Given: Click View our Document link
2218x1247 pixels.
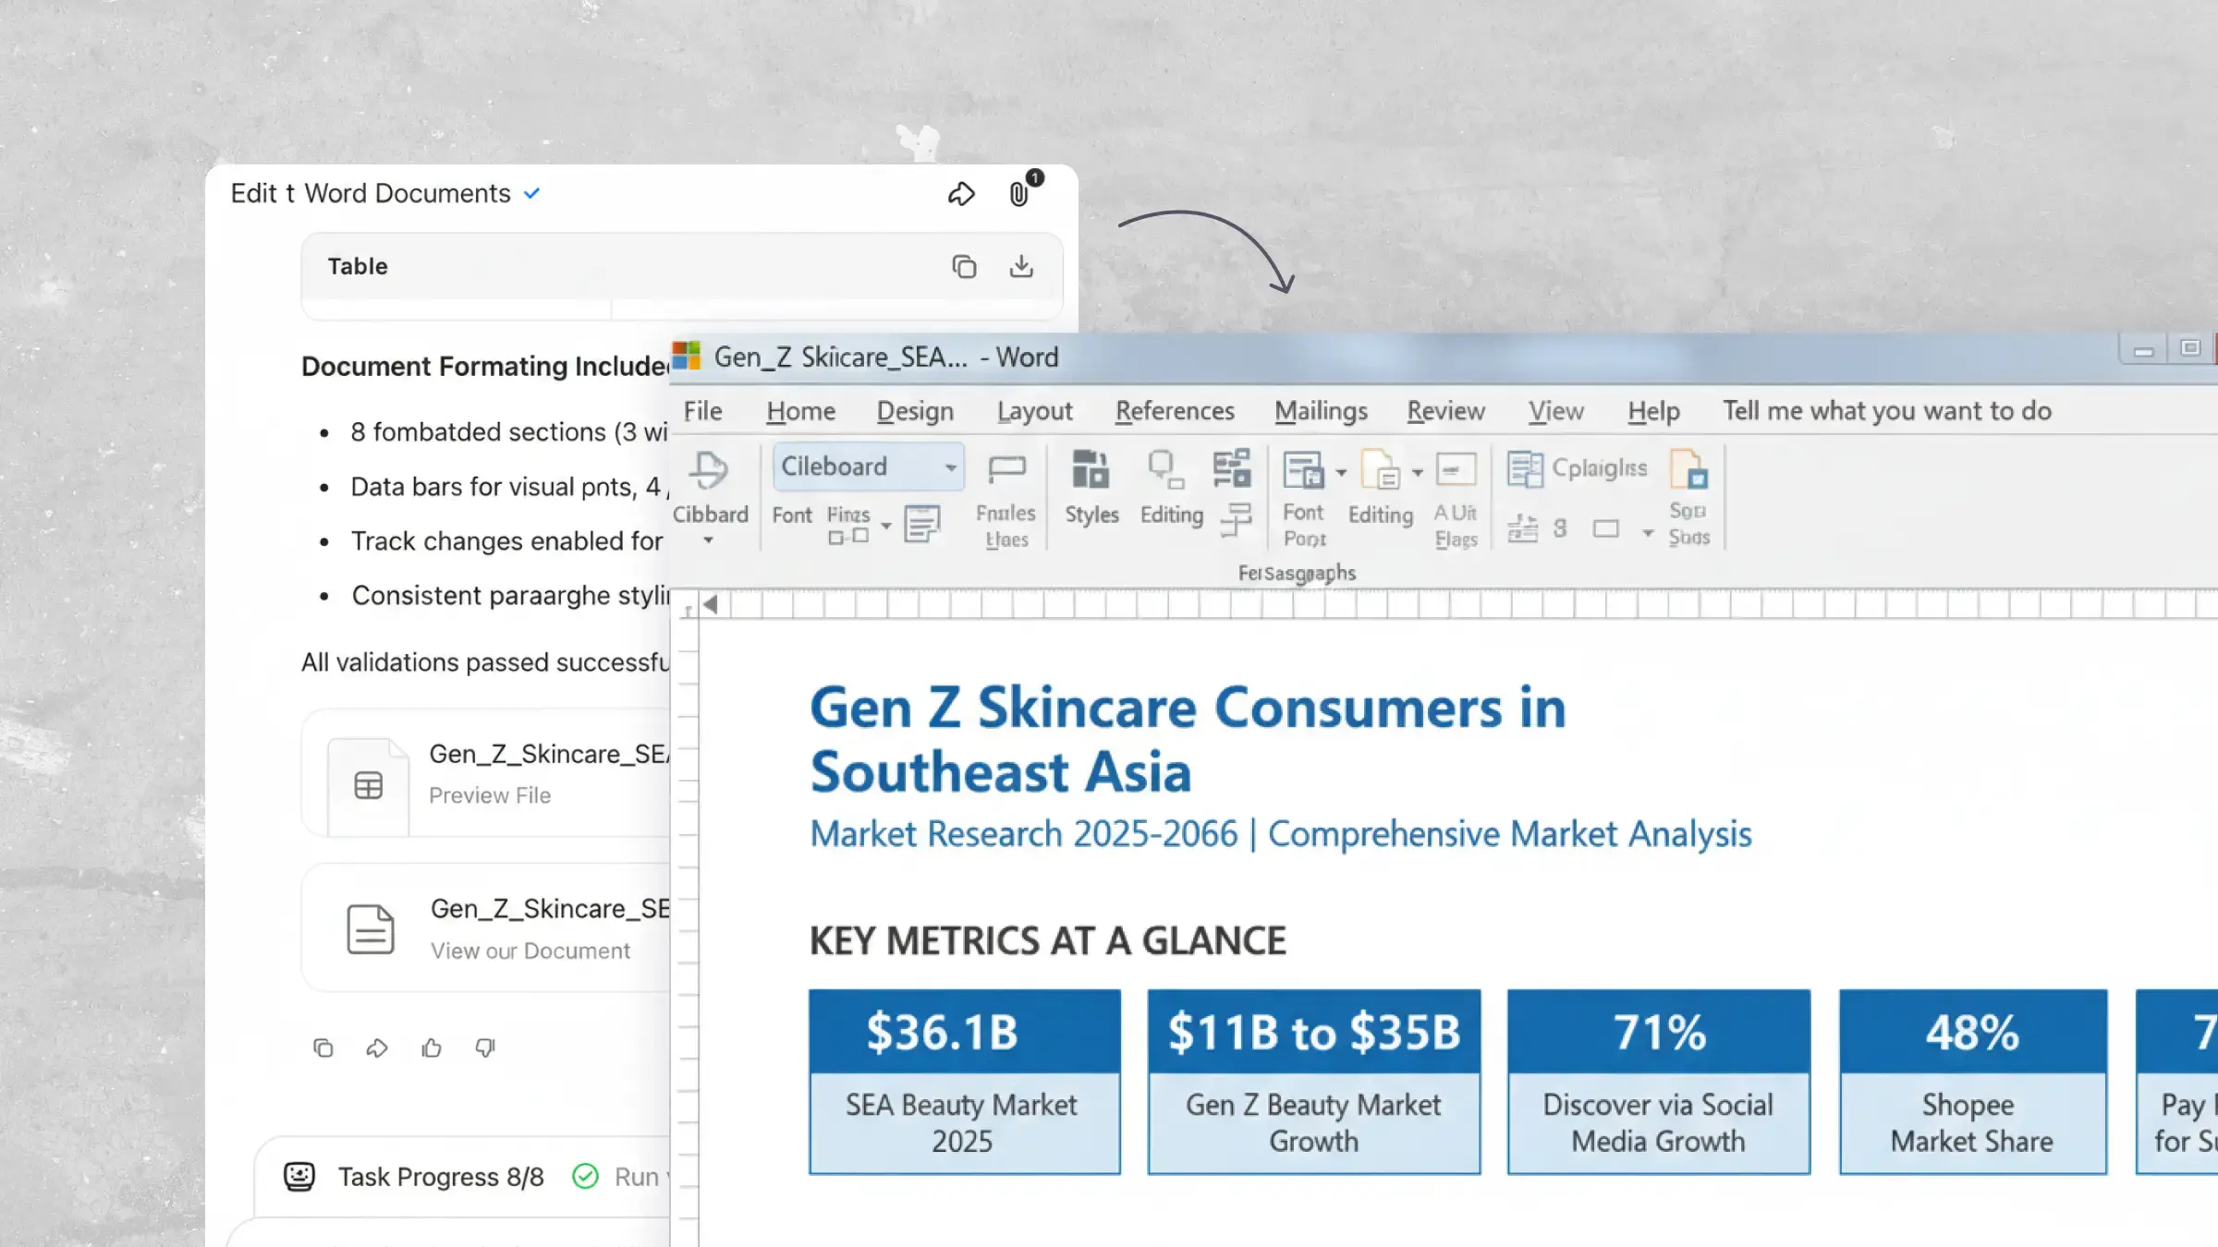Looking at the screenshot, I should (x=530, y=950).
